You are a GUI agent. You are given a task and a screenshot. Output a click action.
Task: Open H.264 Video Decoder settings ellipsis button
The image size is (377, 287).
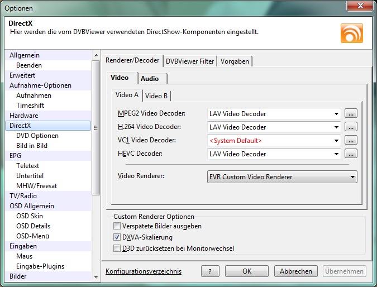click(x=351, y=127)
